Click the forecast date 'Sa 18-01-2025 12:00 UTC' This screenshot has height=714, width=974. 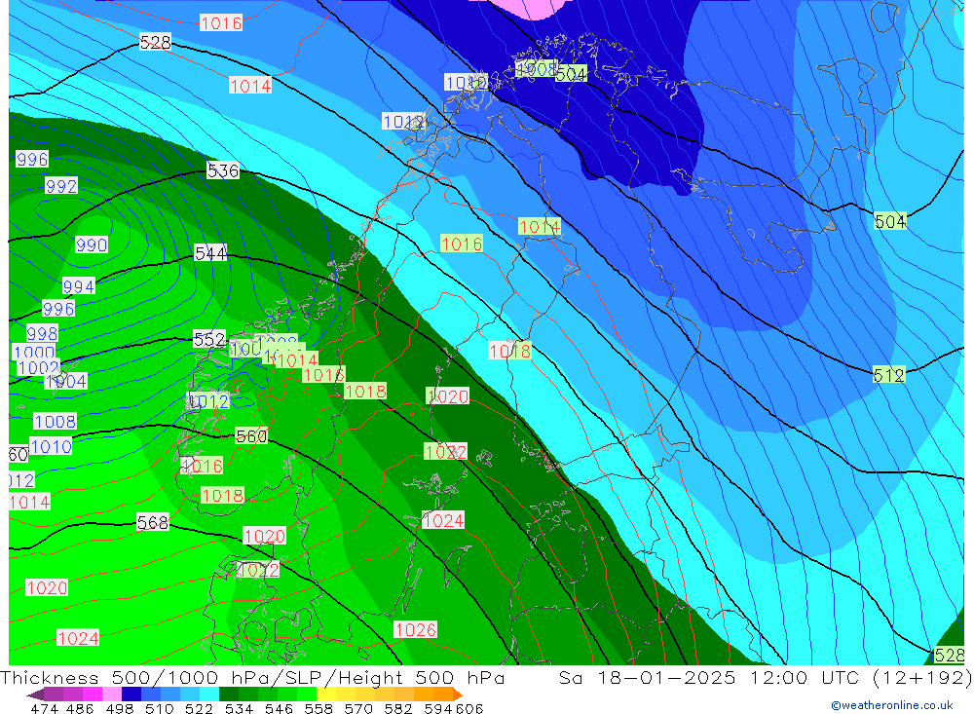click(714, 678)
